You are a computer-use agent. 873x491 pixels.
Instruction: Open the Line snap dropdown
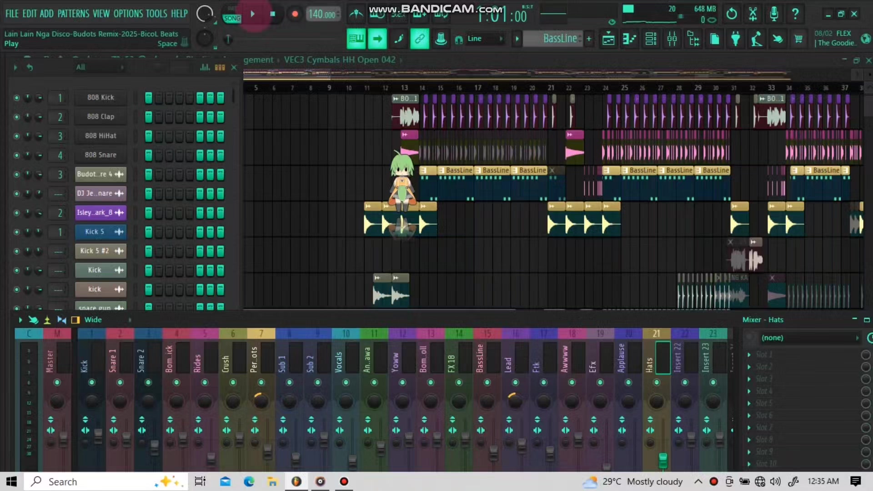click(x=486, y=39)
